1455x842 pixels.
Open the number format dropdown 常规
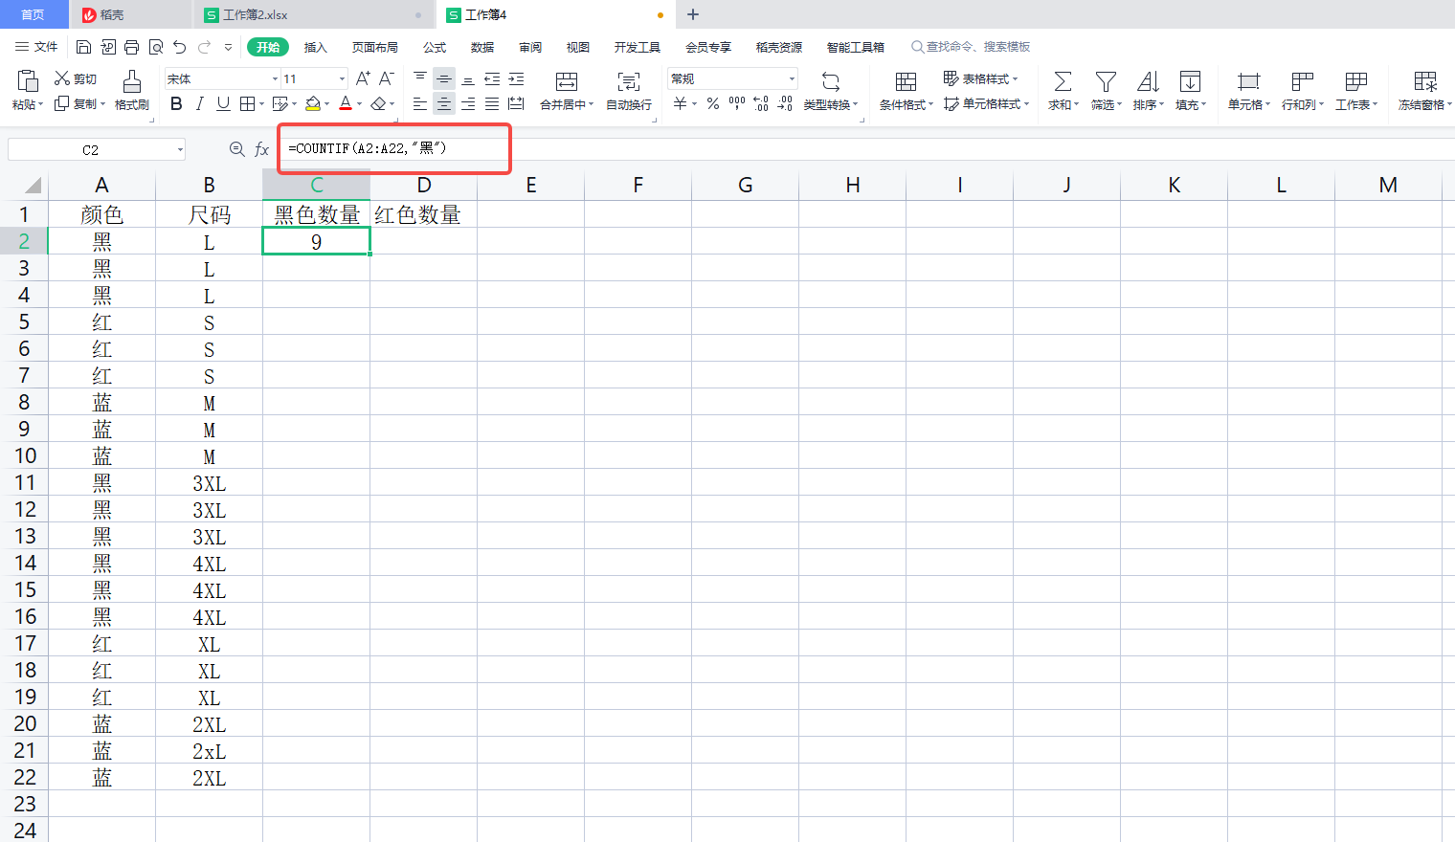(x=792, y=78)
